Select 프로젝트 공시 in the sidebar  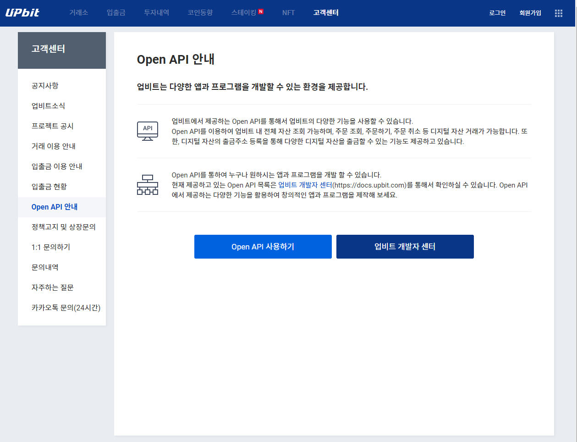click(x=62, y=126)
